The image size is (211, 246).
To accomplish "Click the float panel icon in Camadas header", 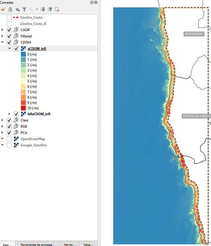I will point(92,2).
